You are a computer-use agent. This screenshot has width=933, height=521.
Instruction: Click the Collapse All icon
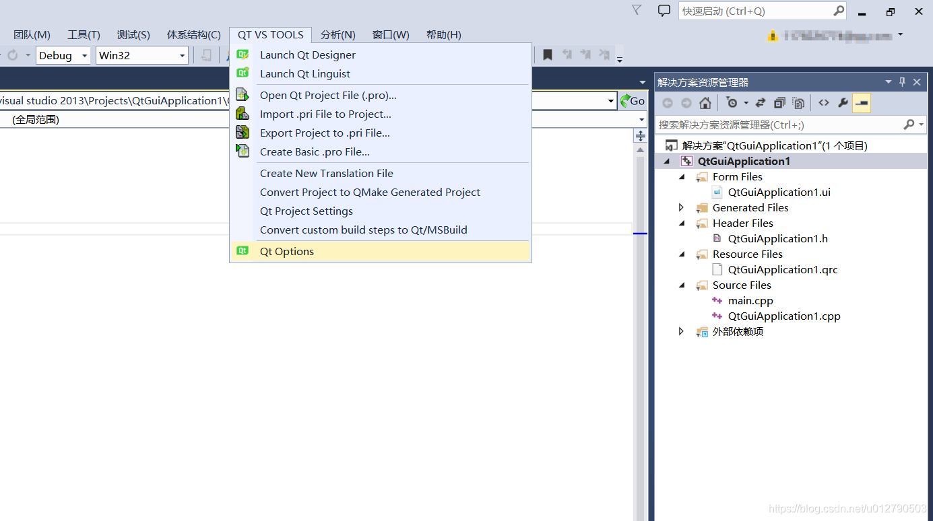779,103
